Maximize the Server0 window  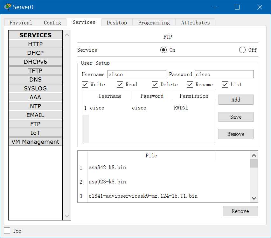[x=237, y=7]
